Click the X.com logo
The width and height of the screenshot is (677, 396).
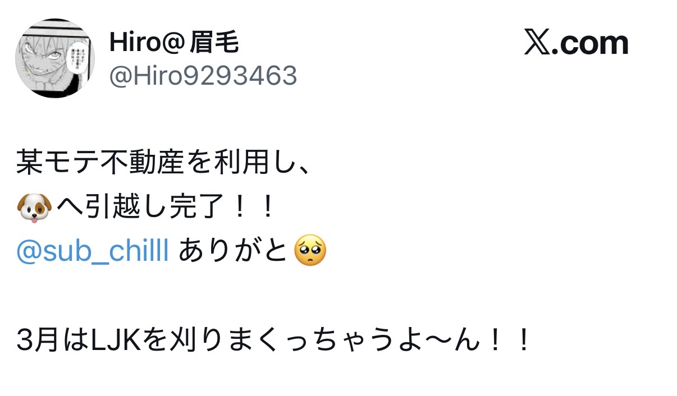576,43
